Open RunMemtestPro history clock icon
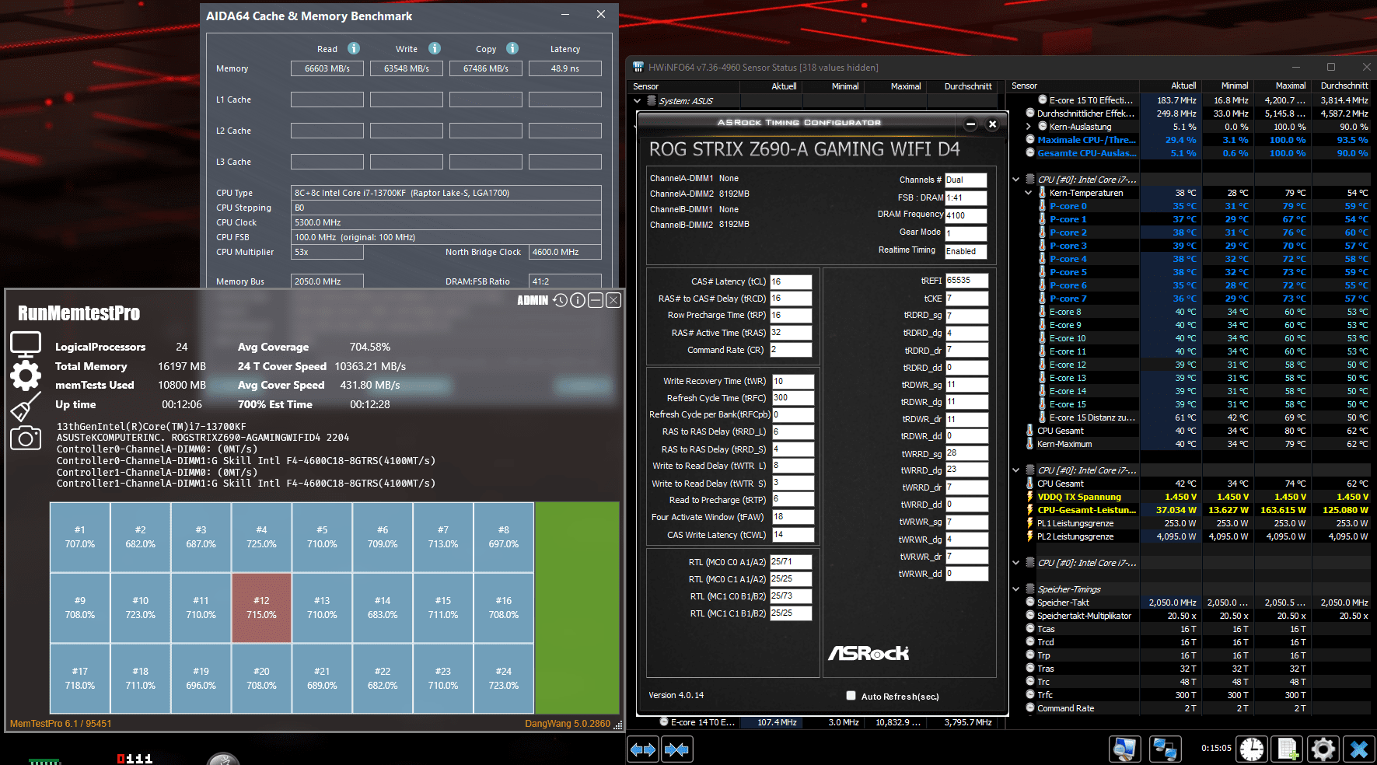Screen dimensions: 1377x765 click(561, 300)
